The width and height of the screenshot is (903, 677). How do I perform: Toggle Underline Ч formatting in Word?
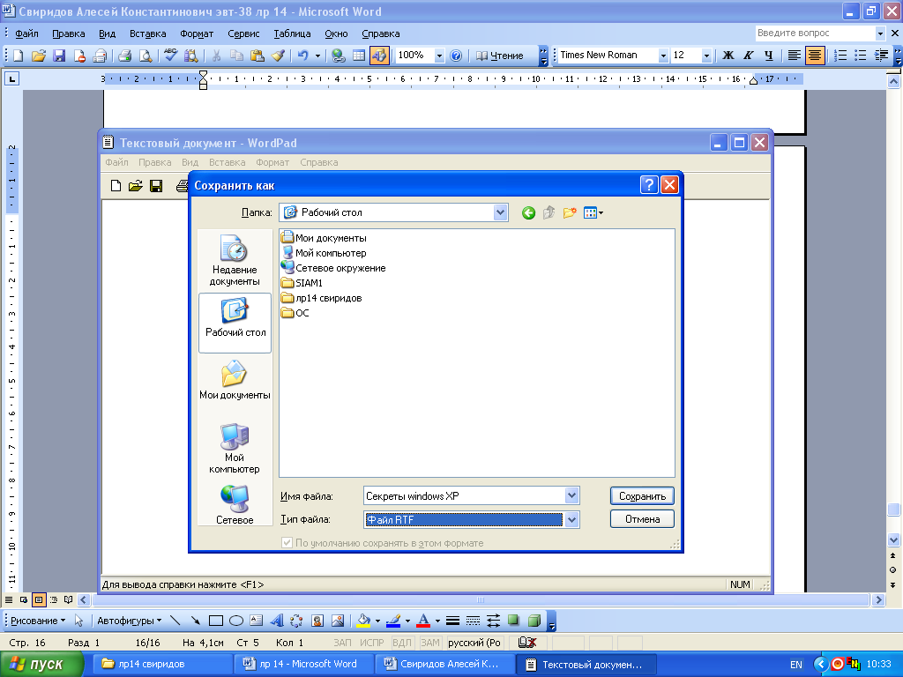click(x=768, y=56)
